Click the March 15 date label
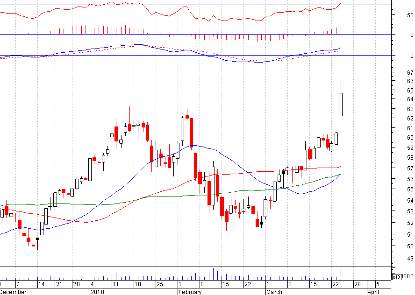The image size is (415, 295). point(314,284)
